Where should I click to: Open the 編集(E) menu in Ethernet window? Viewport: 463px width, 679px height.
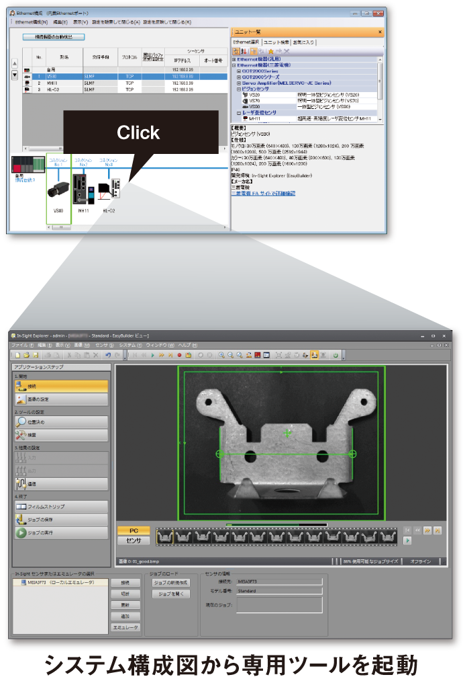pyautogui.click(x=60, y=22)
